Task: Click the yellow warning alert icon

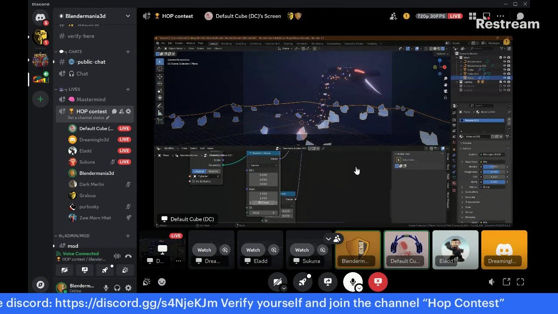Action: click(x=406, y=16)
